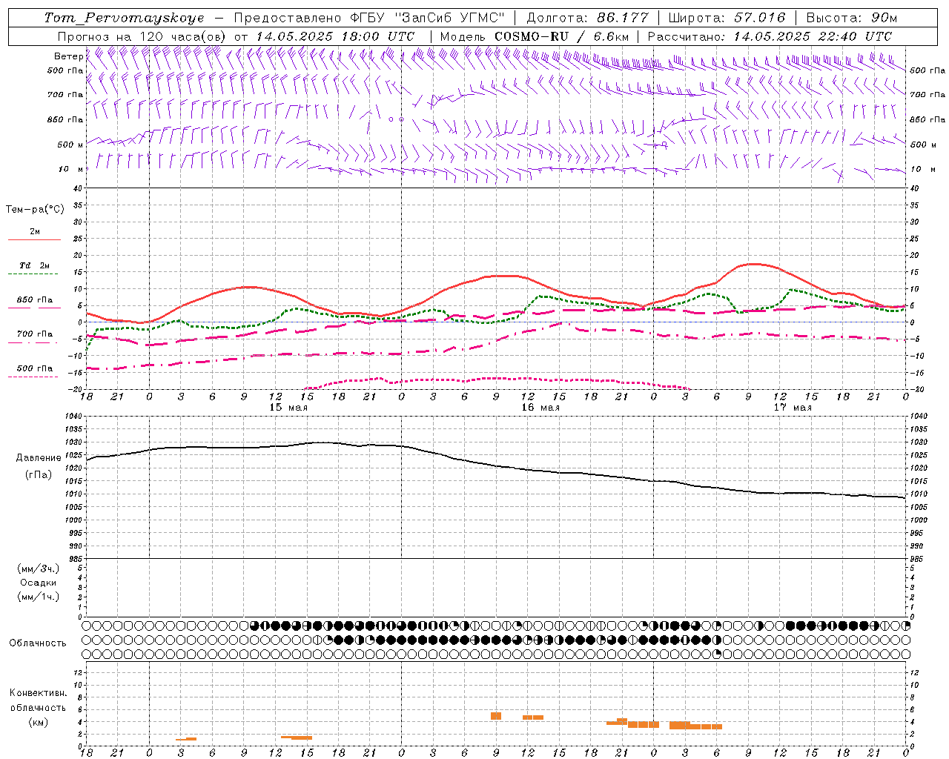
Task: Click the Конвективн. label text
Action: (39, 693)
